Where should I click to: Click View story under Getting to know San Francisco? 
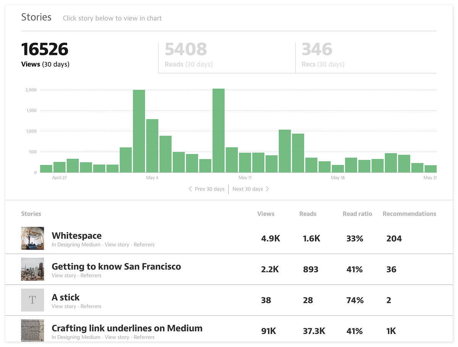coord(64,276)
